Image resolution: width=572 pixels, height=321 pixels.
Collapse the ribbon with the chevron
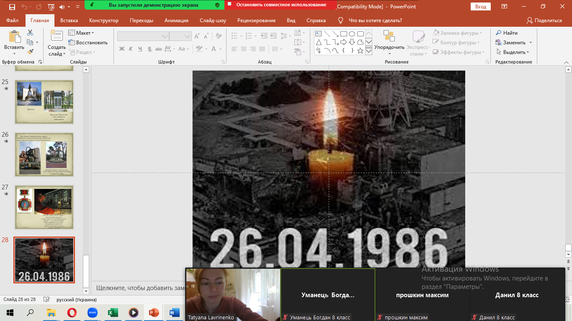tap(567, 62)
